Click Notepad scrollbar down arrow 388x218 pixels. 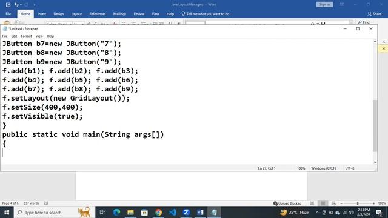tap(375, 162)
